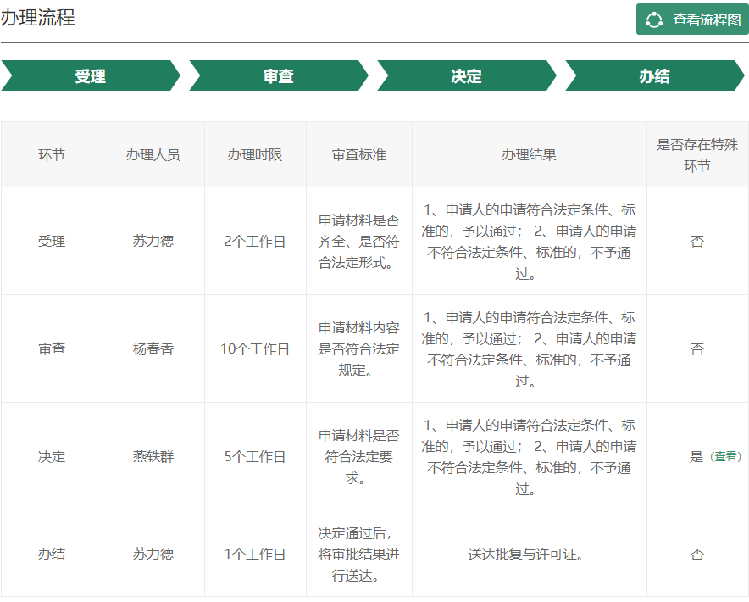Image resolution: width=749 pixels, height=602 pixels.
Task: Open the 查看流程图 button
Action: [692, 20]
